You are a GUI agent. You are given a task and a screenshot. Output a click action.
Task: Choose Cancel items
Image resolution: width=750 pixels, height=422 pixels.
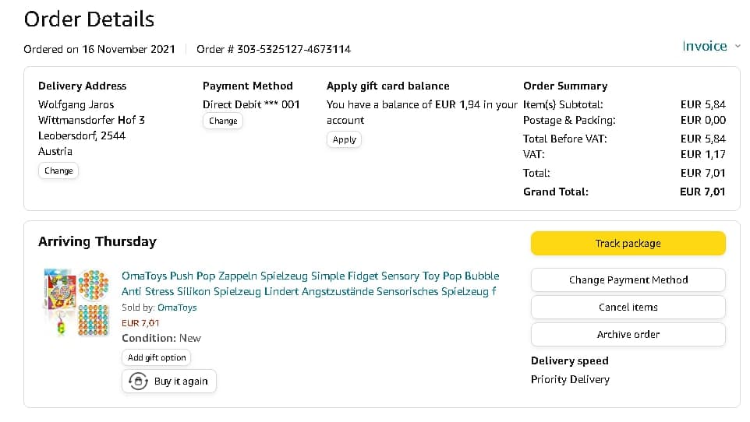pyautogui.click(x=628, y=307)
